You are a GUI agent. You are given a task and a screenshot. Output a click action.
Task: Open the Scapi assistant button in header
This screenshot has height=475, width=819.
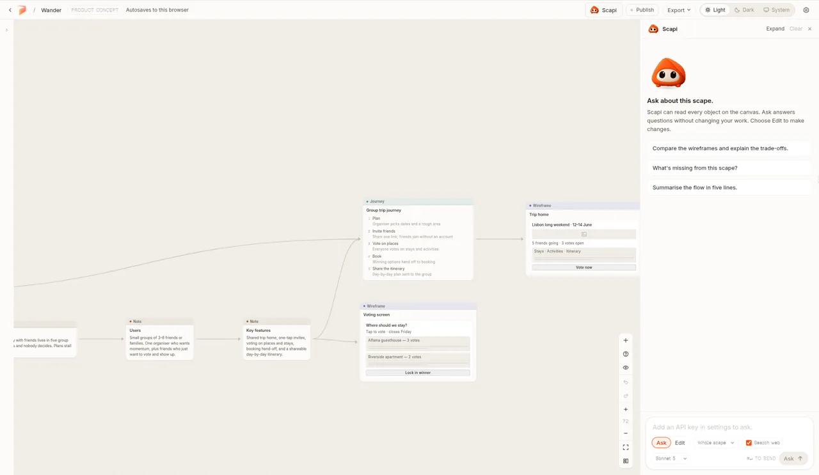click(x=603, y=10)
